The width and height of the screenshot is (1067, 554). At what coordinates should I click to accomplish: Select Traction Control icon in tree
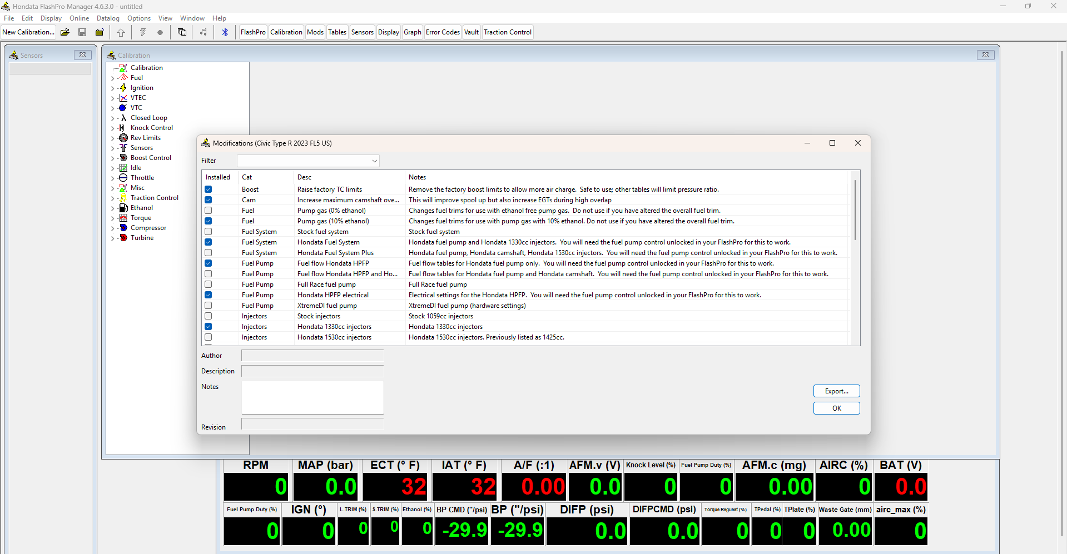pos(123,198)
